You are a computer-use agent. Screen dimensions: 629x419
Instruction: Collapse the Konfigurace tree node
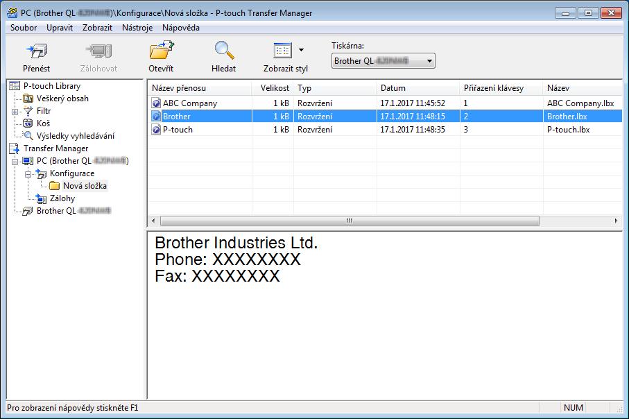pos(28,174)
